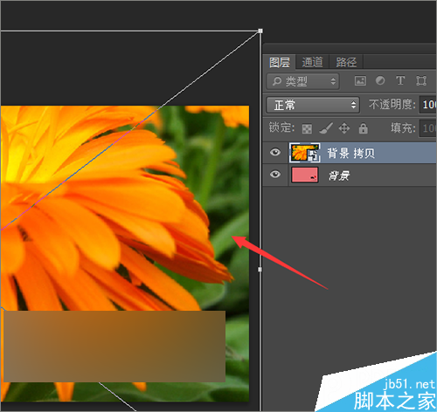The width and height of the screenshot is (437, 412).
Task: Select the 背景 layer name
Action: click(x=339, y=175)
